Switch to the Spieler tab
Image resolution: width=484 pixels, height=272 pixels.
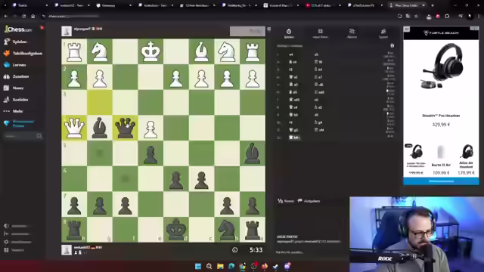[383, 33]
